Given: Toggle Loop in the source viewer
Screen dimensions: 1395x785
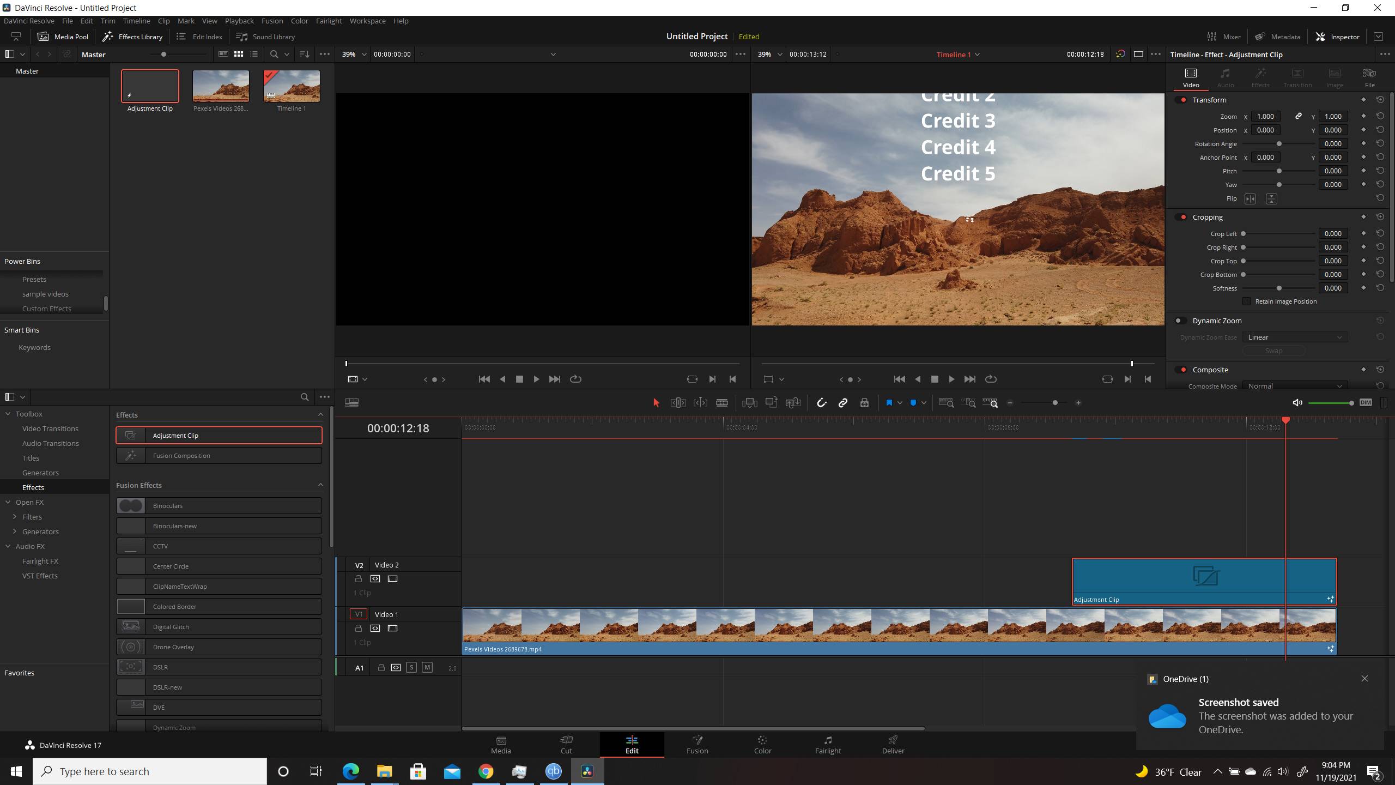Looking at the screenshot, I should coord(575,379).
